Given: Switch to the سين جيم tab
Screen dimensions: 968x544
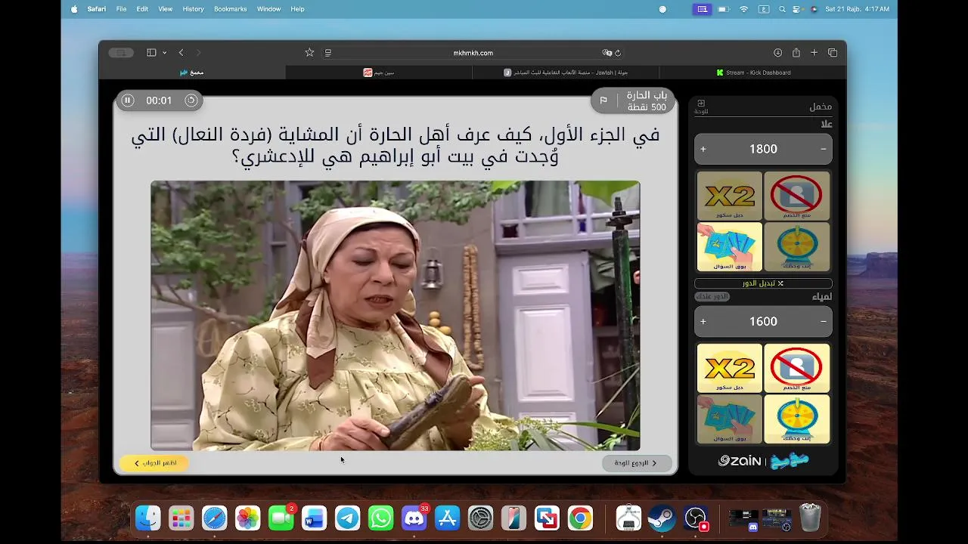Looking at the screenshot, I should 379,73.
